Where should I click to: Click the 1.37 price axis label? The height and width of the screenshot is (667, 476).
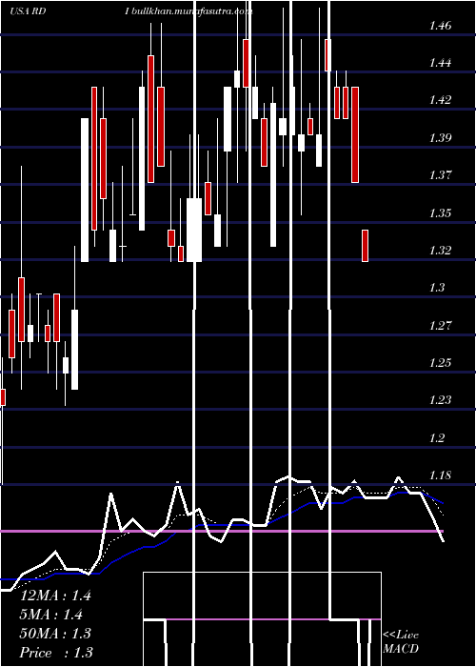coord(440,175)
